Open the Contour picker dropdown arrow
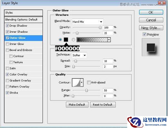 coord(82,82)
